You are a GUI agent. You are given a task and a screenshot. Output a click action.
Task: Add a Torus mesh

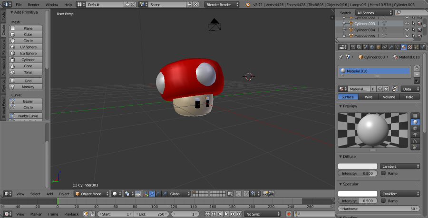tap(26, 73)
